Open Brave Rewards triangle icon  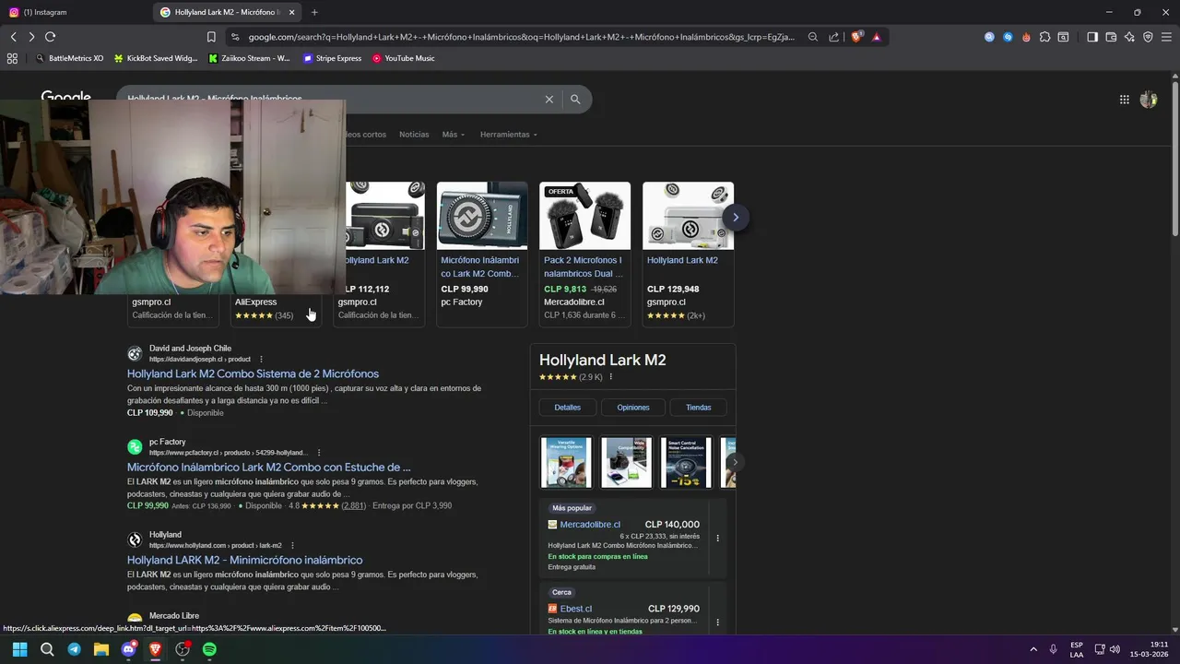click(876, 37)
